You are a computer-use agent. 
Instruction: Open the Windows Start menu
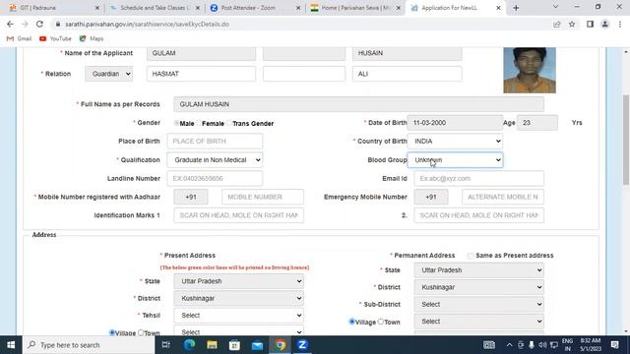point(11,345)
